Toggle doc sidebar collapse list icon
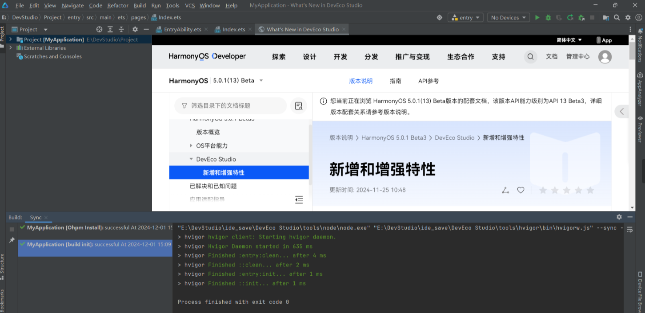Viewport: 645px width, 313px height. (x=299, y=200)
